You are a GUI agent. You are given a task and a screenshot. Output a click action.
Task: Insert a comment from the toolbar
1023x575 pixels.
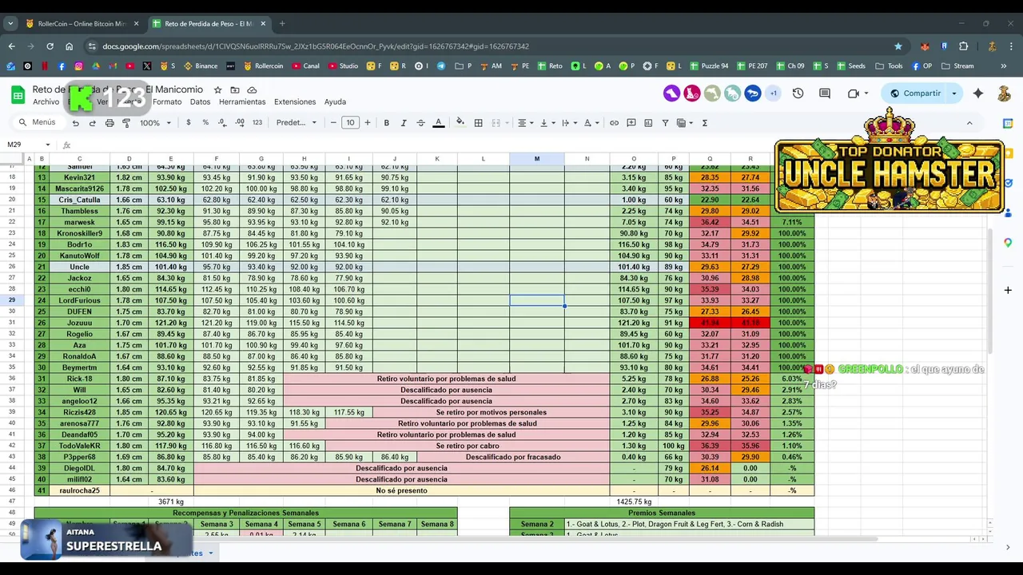pyautogui.click(x=631, y=123)
